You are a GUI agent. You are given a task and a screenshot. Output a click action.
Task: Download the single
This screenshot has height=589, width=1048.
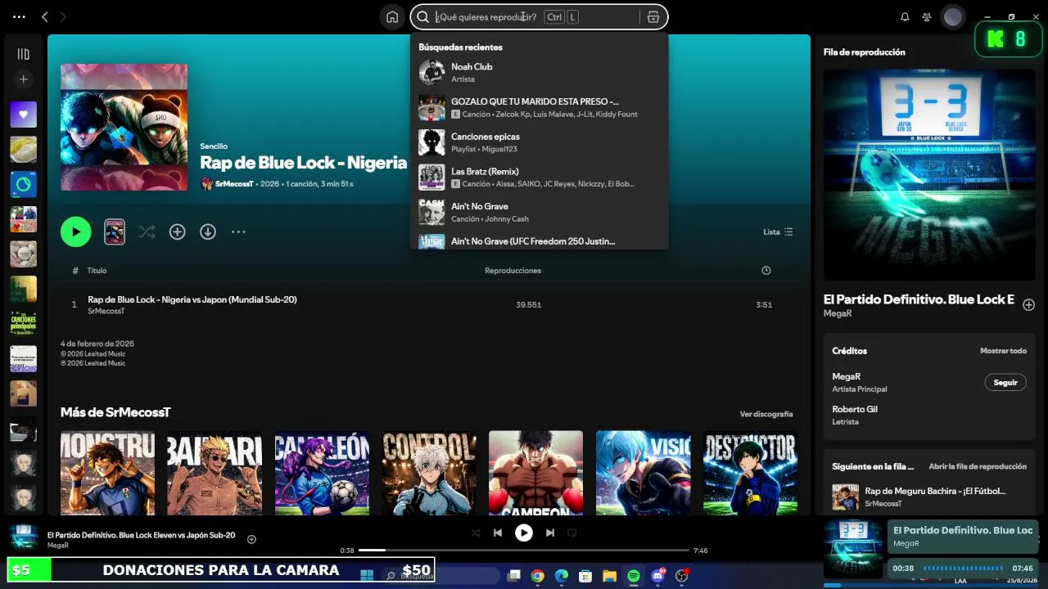pyautogui.click(x=208, y=232)
